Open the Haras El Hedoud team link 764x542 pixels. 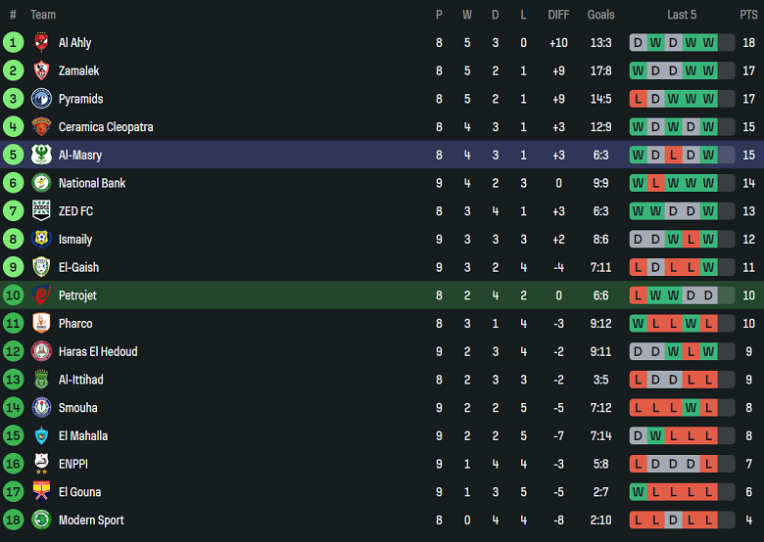coord(98,351)
